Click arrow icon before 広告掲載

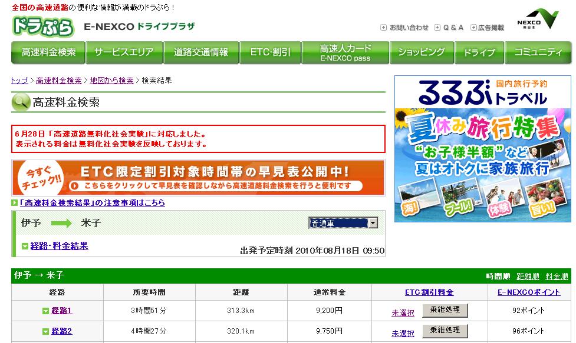[x=473, y=28]
